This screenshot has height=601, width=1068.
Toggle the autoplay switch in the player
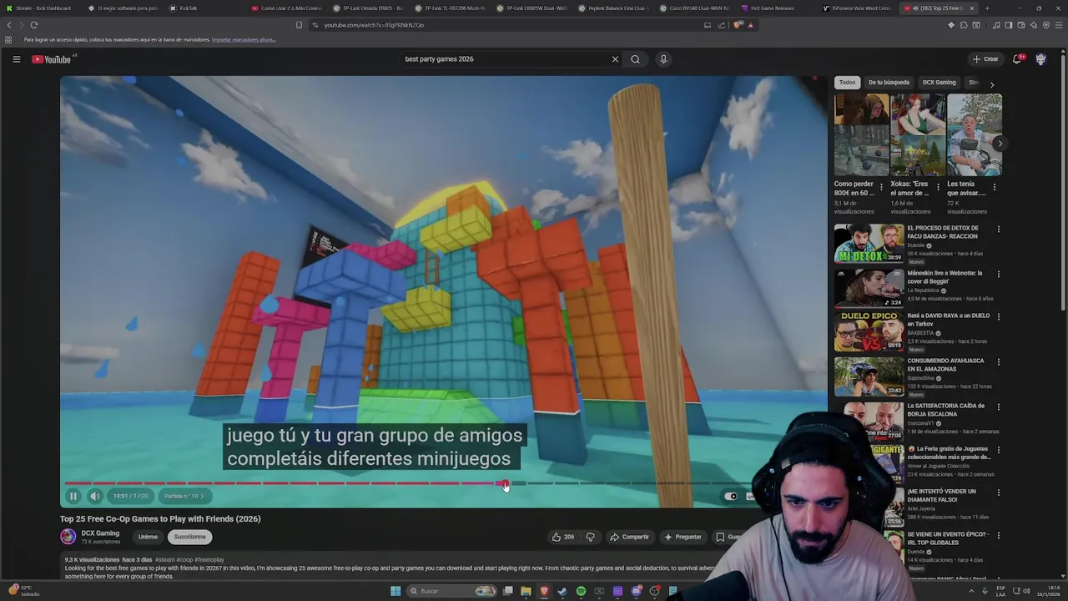coord(731,496)
